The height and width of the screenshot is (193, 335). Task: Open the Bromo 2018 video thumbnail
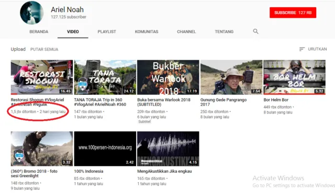(42, 149)
